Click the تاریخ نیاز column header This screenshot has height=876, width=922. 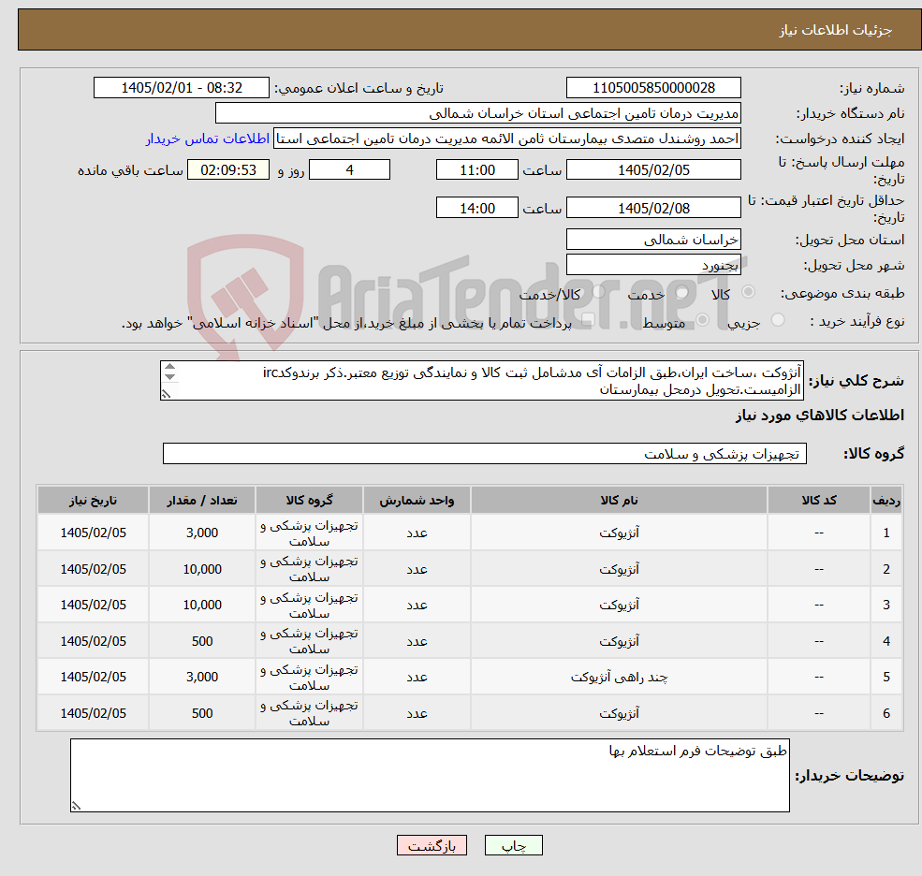click(x=93, y=501)
